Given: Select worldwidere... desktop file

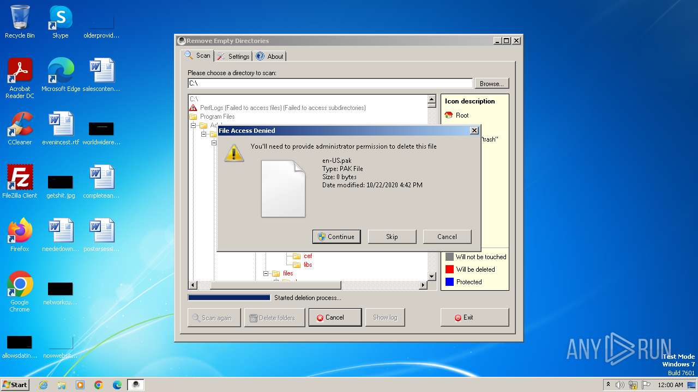Looking at the screenshot, I should pyautogui.click(x=101, y=133).
